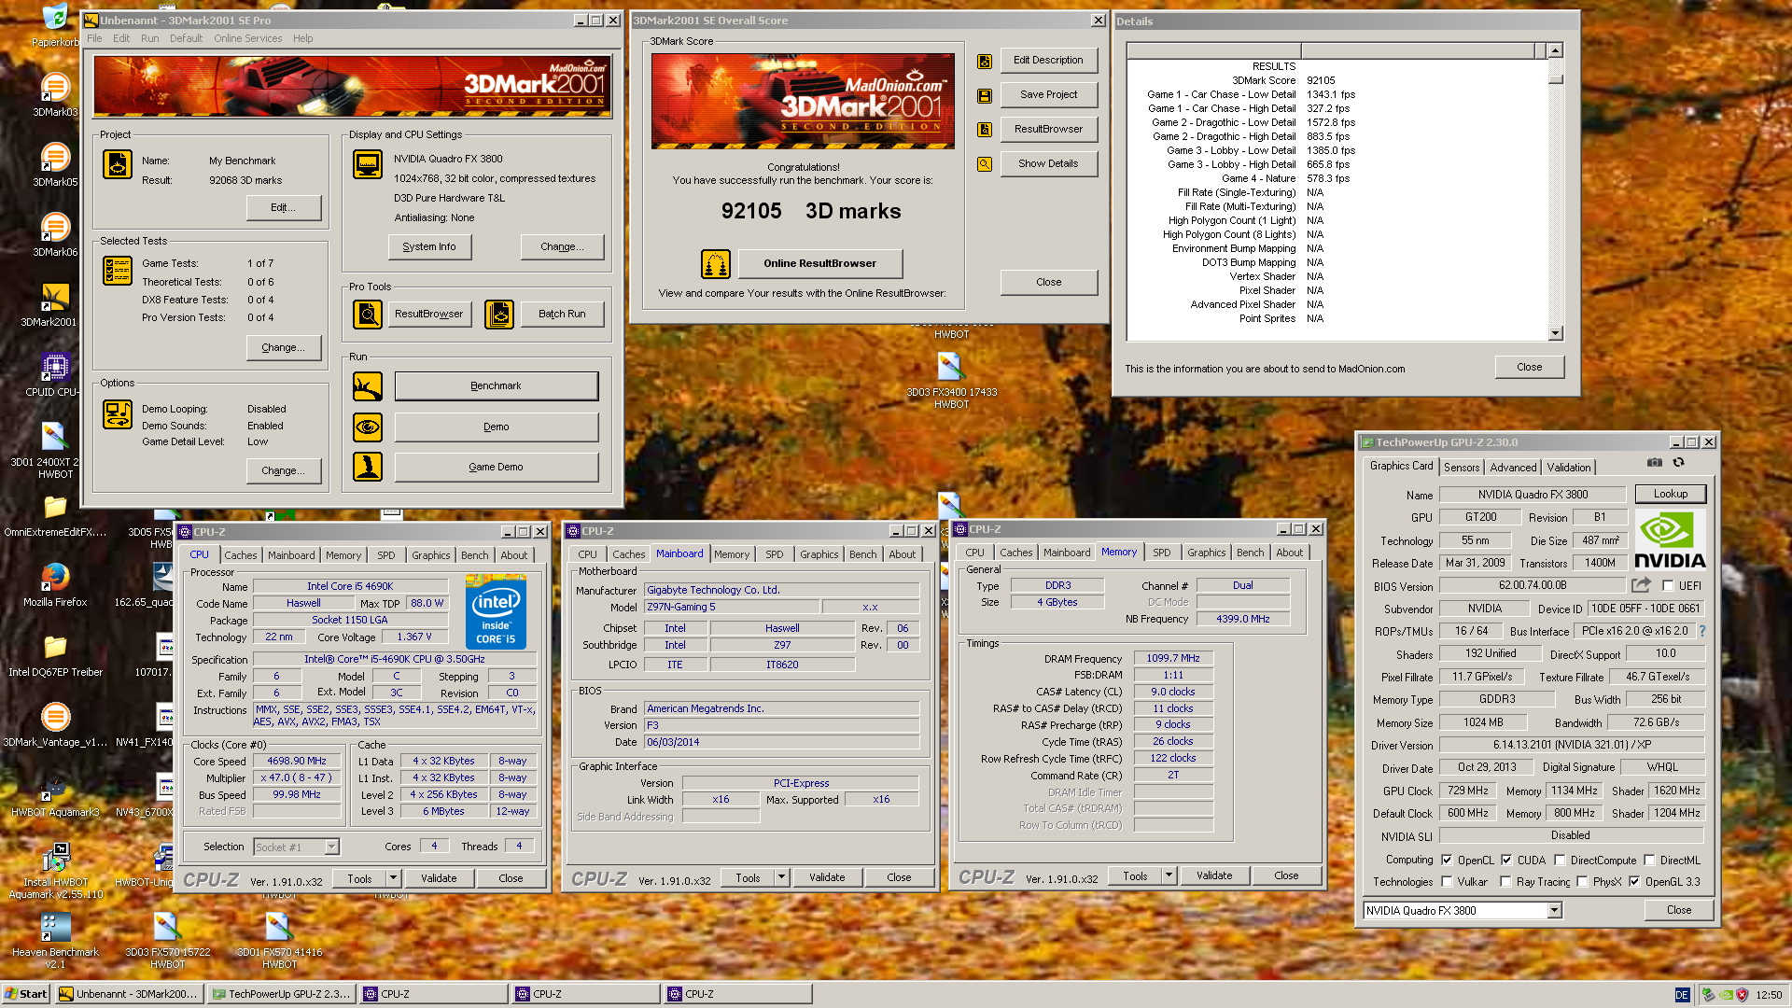Screen dimensions: 1792x1008
Task: Click the Details list scroll-down arrow
Action: click(x=1555, y=333)
